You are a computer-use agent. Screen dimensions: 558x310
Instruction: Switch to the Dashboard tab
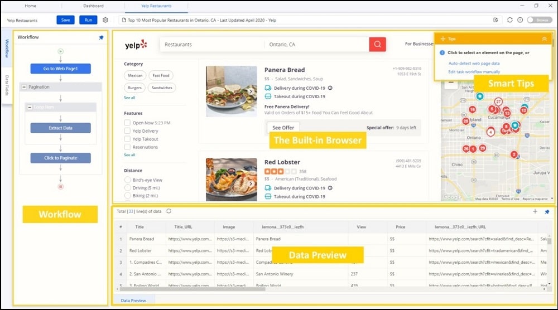(x=93, y=6)
